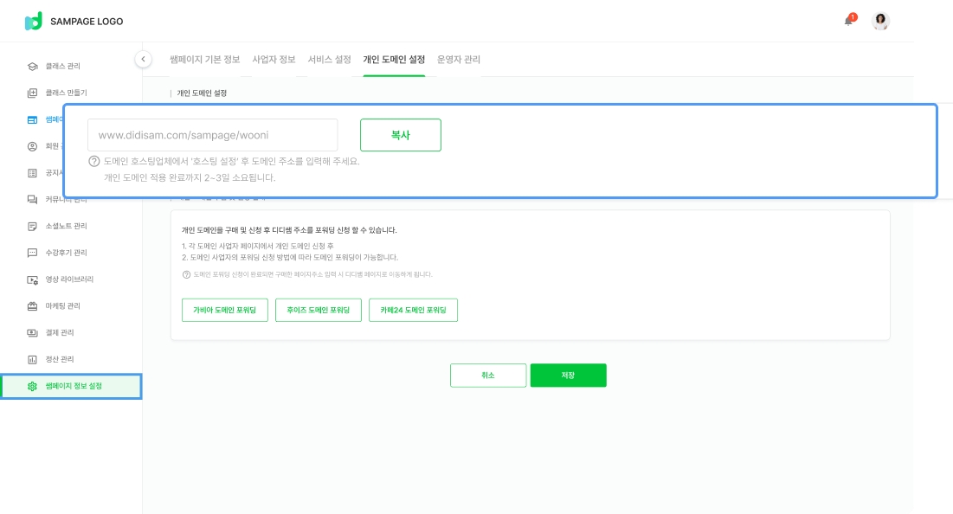The width and height of the screenshot is (953, 514).
Task: Click the notification bell icon
Action: coord(849,21)
